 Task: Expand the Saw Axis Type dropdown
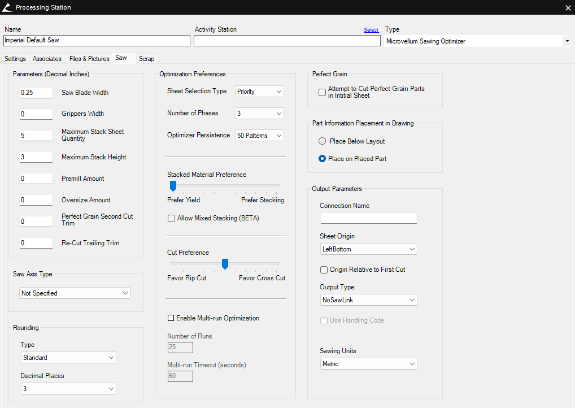click(x=75, y=293)
